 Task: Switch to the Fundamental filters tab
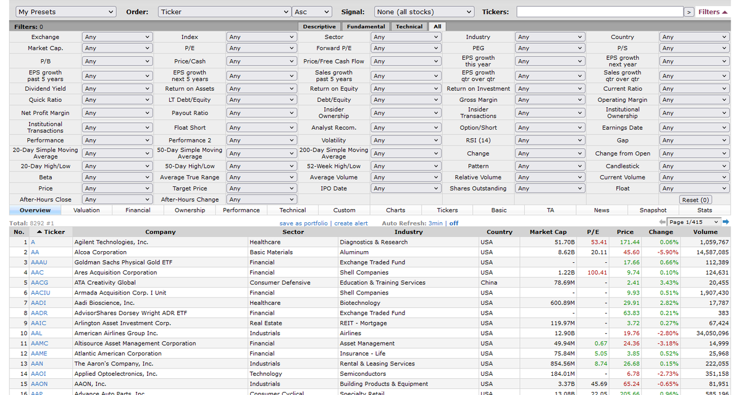click(366, 27)
